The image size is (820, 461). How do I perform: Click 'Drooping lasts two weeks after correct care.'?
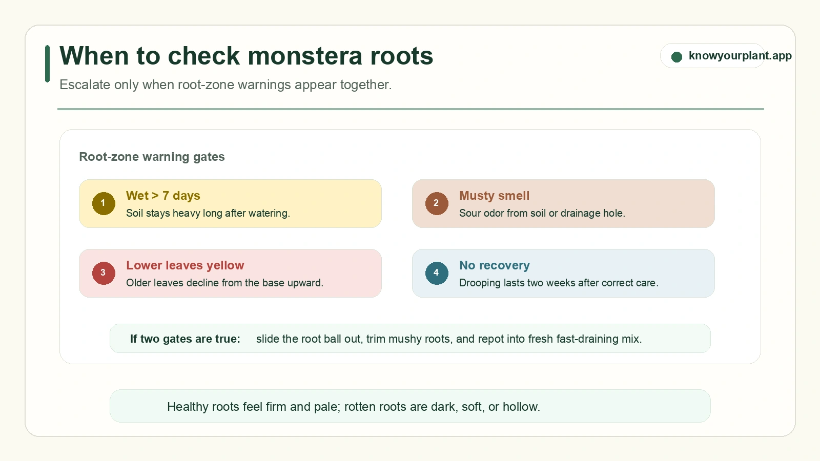tap(559, 283)
